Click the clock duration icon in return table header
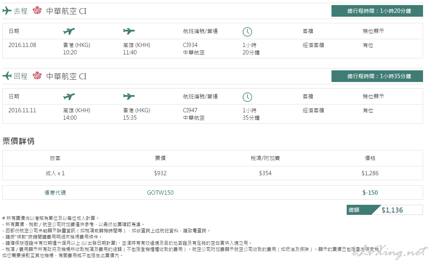The width and height of the screenshot is (432, 265). tap(247, 97)
